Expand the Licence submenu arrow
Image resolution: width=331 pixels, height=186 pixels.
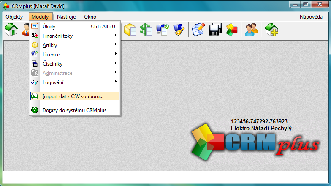pyautogui.click(x=116, y=53)
